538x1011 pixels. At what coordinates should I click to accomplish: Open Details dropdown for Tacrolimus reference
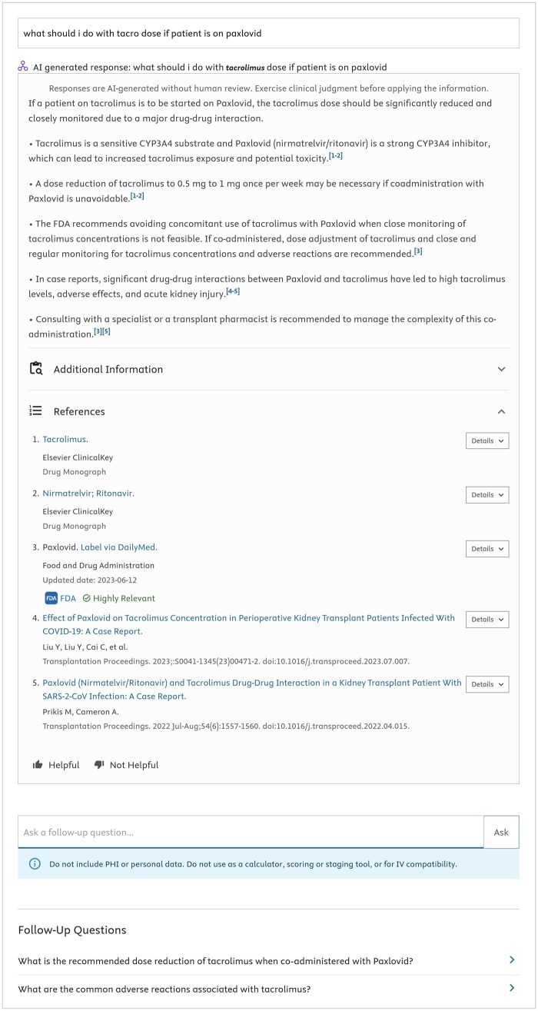pyautogui.click(x=487, y=441)
